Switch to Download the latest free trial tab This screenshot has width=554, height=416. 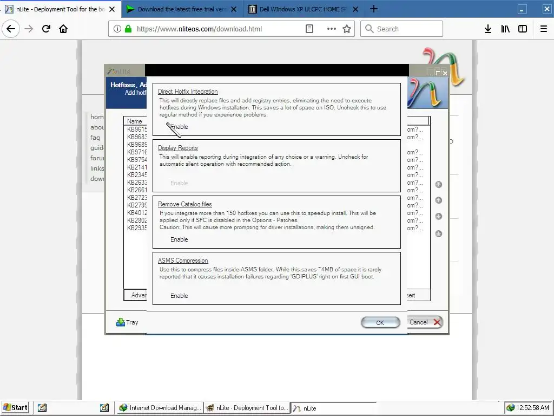click(x=182, y=9)
